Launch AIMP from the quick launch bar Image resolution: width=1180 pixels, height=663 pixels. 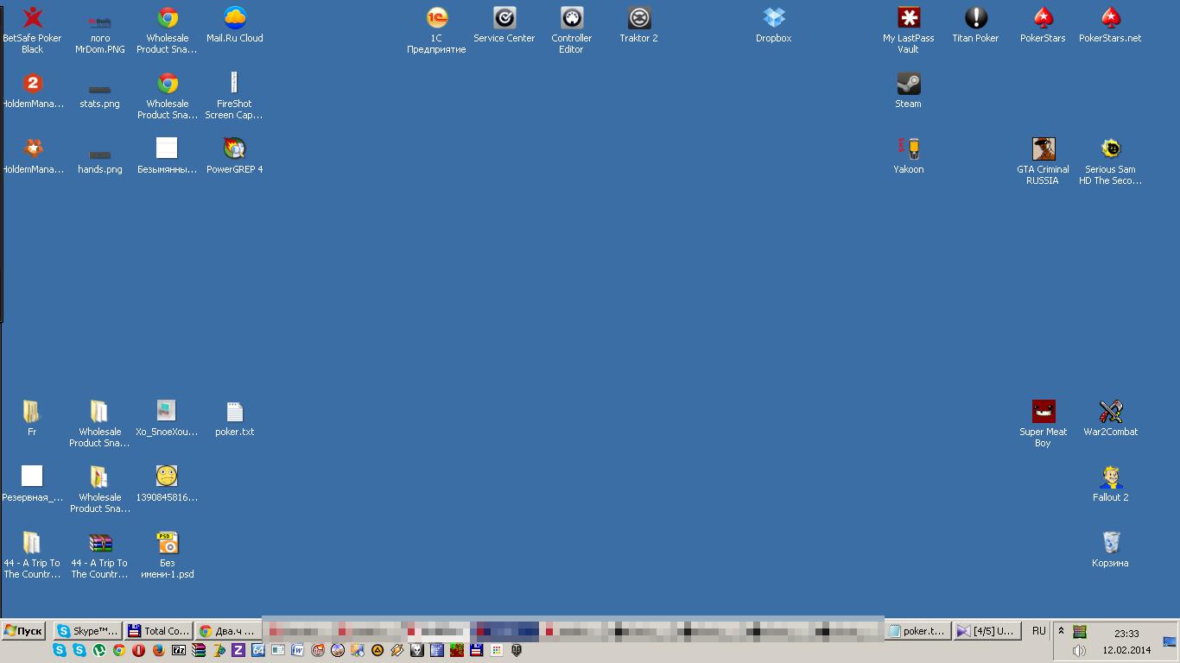(x=377, y=650)
